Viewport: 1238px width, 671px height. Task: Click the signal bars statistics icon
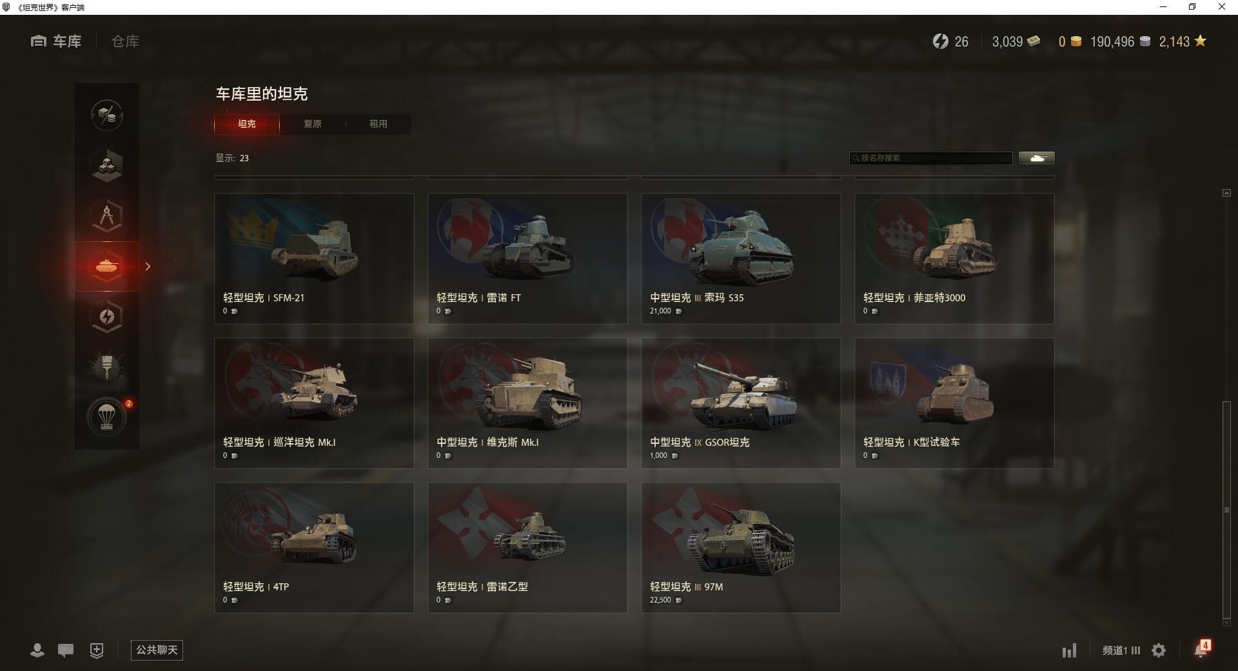pos(1069,650)
